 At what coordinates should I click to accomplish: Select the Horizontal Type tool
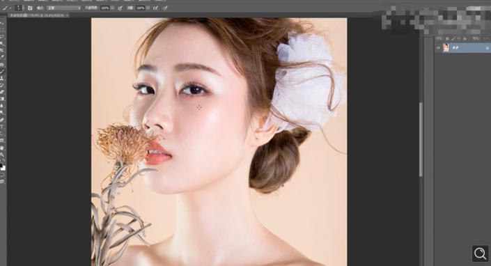pyautogui.click(x=2, y=127)
